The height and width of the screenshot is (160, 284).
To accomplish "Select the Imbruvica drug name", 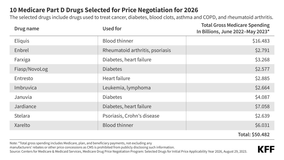I will (x=26, y=88).
